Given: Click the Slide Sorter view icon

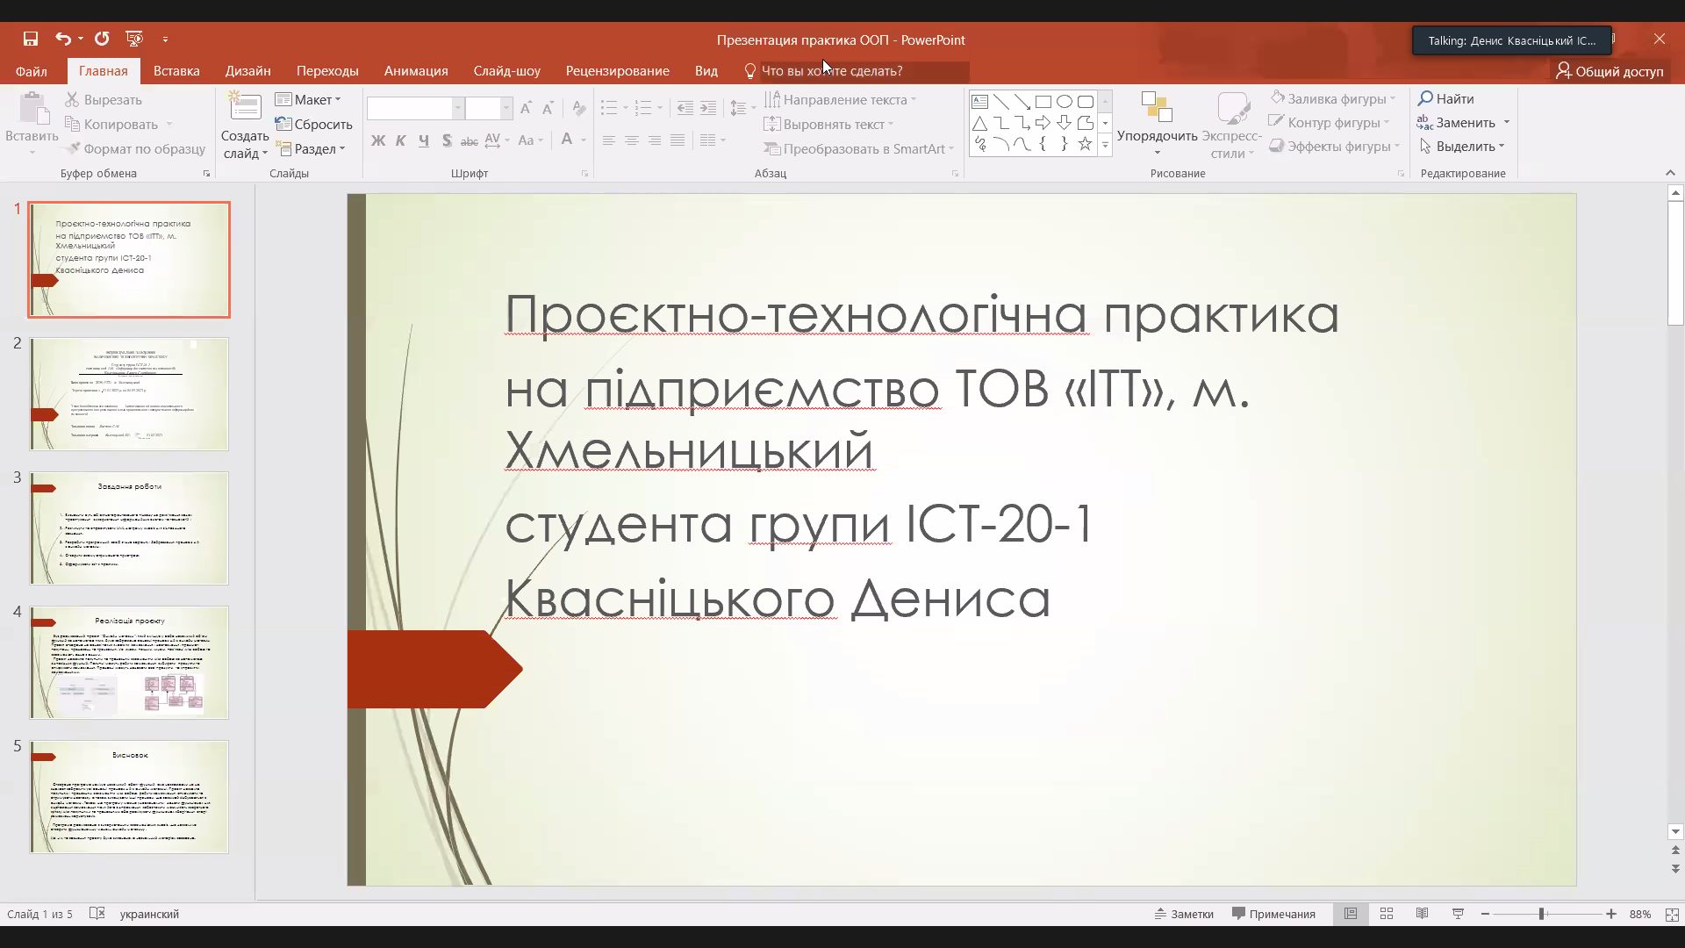Looking at the screenshot, I should (x=1387, y=914).
